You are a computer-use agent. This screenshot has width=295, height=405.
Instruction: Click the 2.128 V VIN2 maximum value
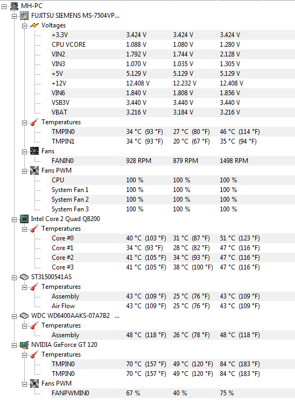point(230,54)
